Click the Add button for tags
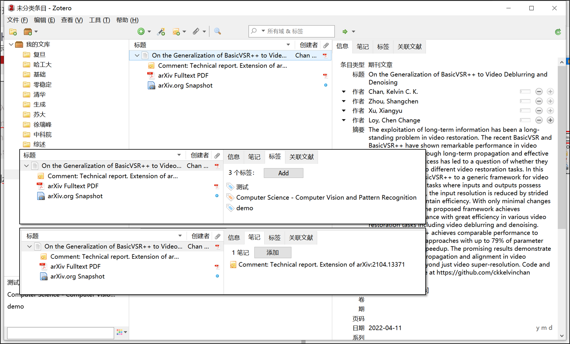 [x=283, y=173]
